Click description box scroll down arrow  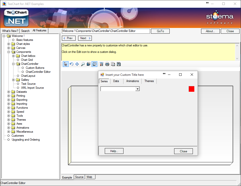point(237,59)
